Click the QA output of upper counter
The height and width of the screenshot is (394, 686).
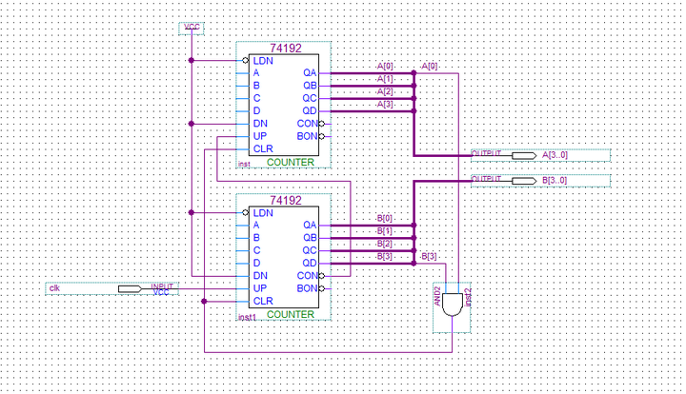[x=310, y=73]
